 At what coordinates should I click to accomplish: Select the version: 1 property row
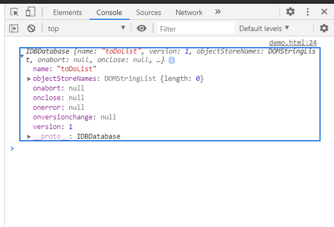[x=53, y=126]
